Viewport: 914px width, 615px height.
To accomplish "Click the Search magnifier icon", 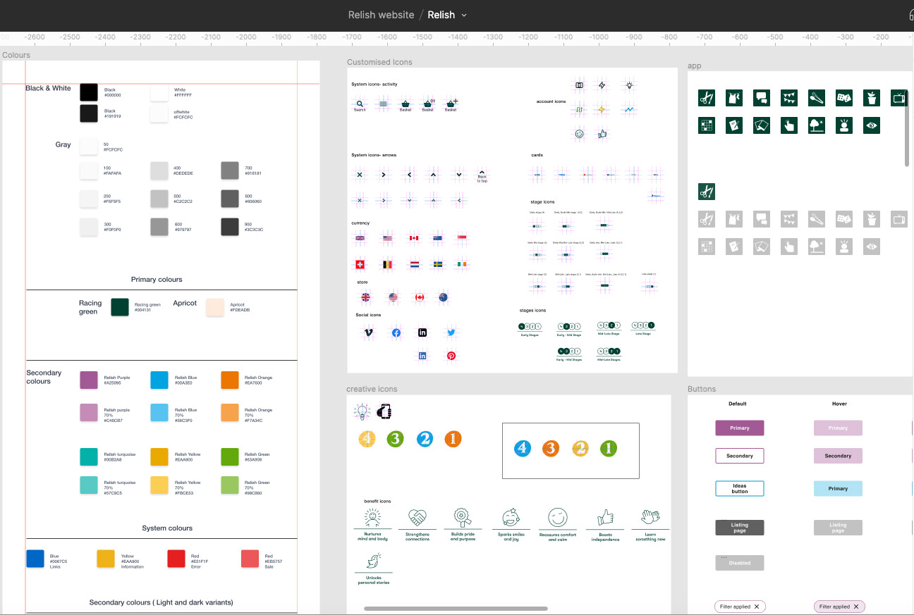I will pyautogui.click(x=360, y=104).
